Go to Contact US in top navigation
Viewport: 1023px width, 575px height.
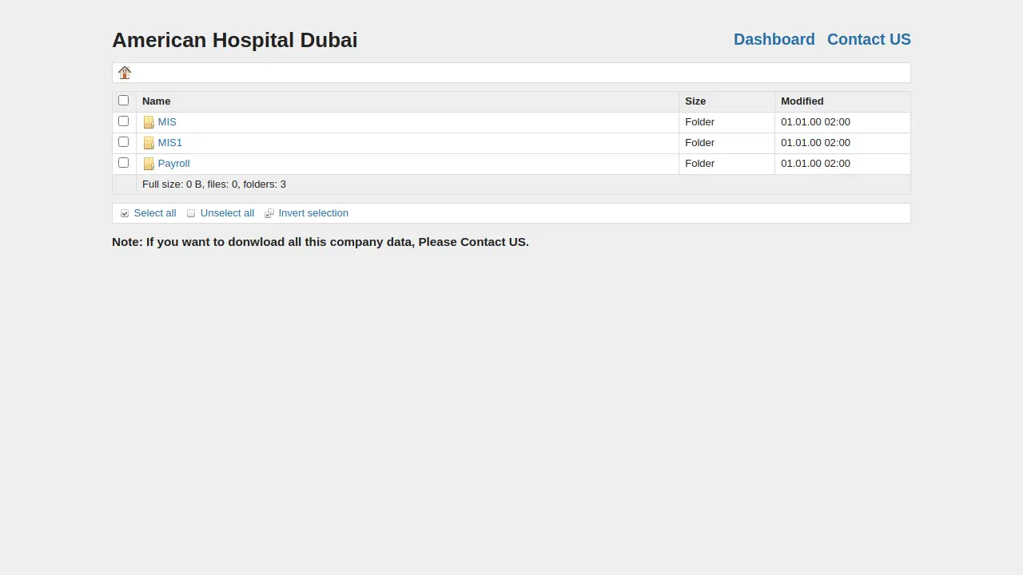click(x=869, y=39)
